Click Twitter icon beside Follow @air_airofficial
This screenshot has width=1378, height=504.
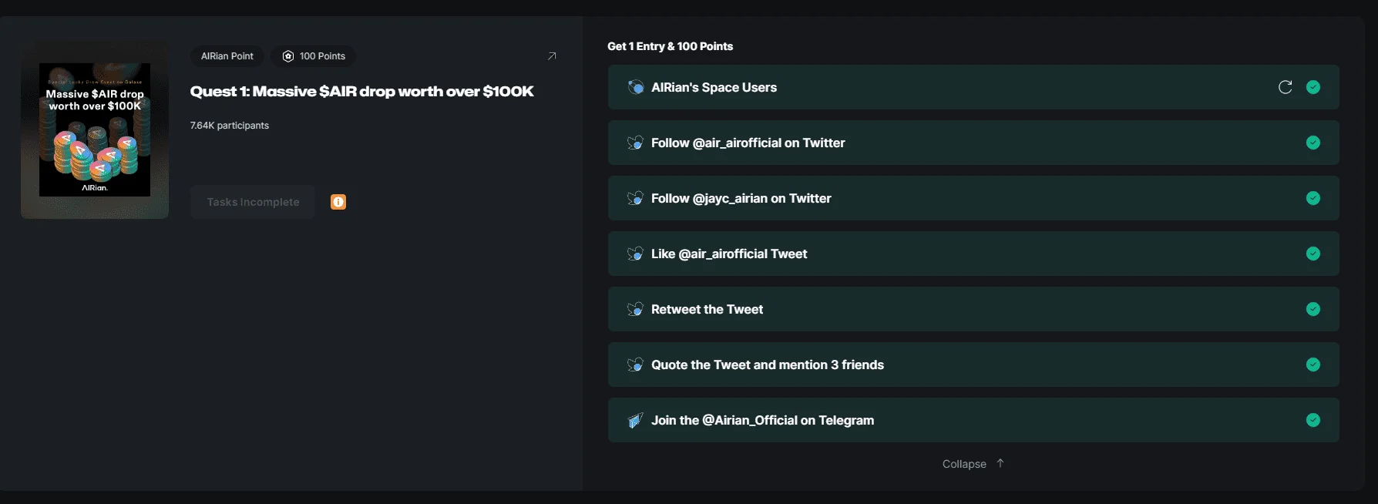635,143
